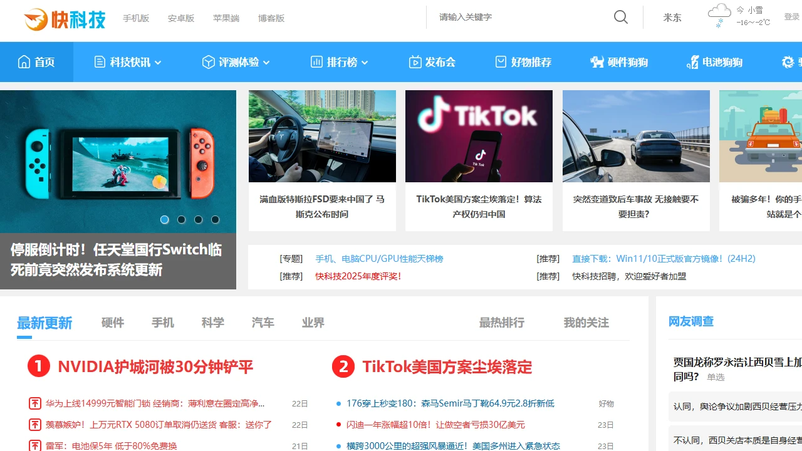Screen dimensions: 802x451
Task: Switch to the 硬件 tab
Action: [112, 323]
